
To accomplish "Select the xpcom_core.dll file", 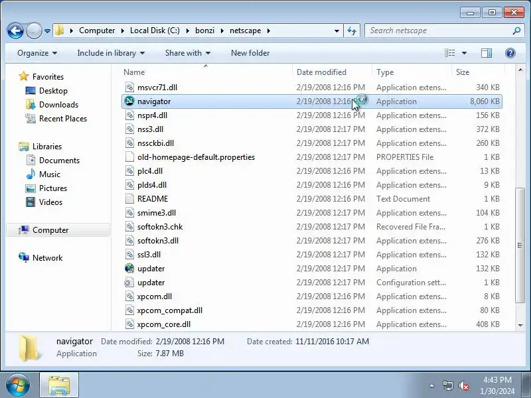I will [163, 324].
